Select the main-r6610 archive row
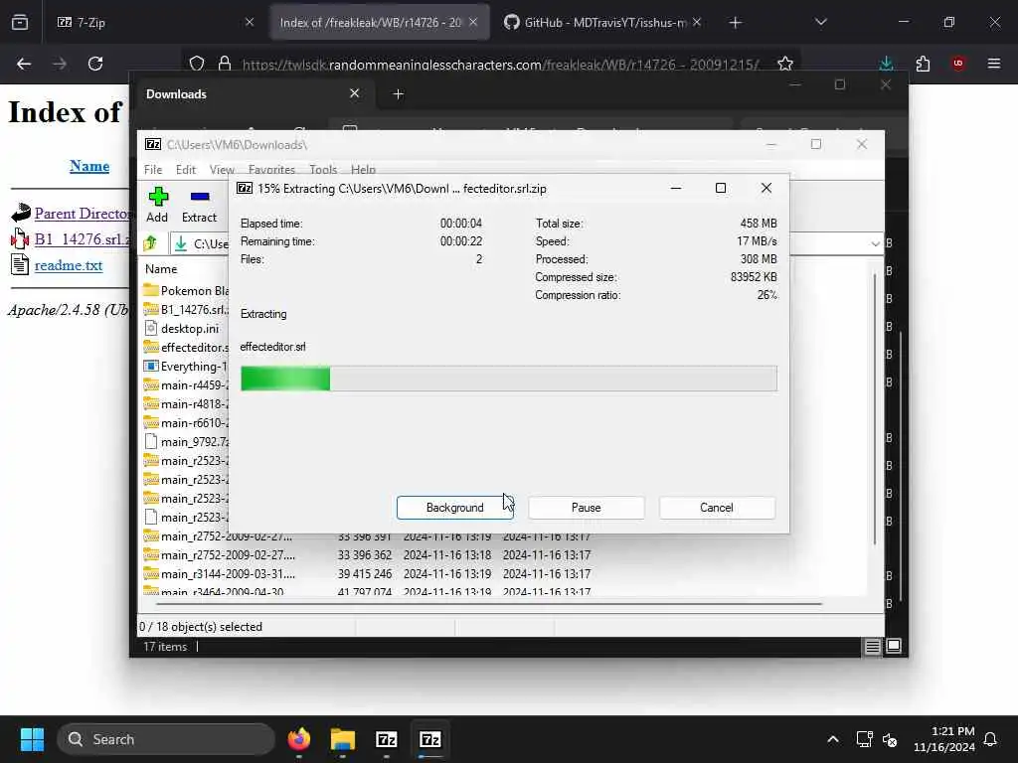Image resolution: width=1018 pixels, height=763 pixels. click(186, 422)
